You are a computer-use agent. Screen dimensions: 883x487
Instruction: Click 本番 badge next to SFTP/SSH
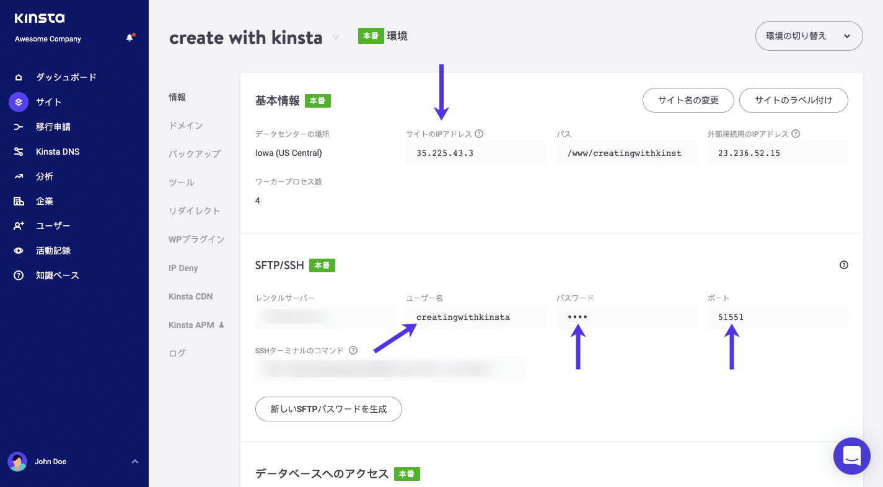322,265
